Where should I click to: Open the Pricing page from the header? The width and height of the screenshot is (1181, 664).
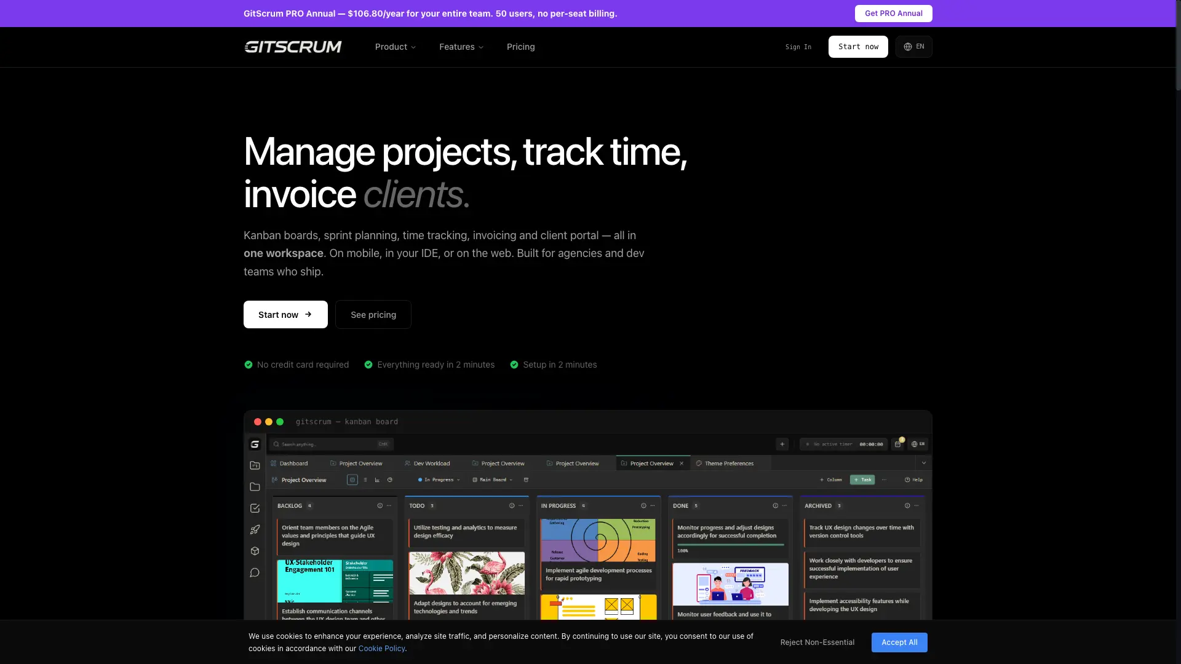tap(520, 47)
